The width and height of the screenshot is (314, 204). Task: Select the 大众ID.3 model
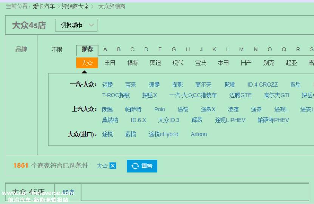coord(169,120)
